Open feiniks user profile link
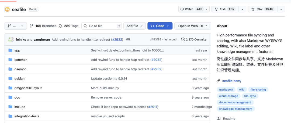The image size is (291, 123). 21,39
